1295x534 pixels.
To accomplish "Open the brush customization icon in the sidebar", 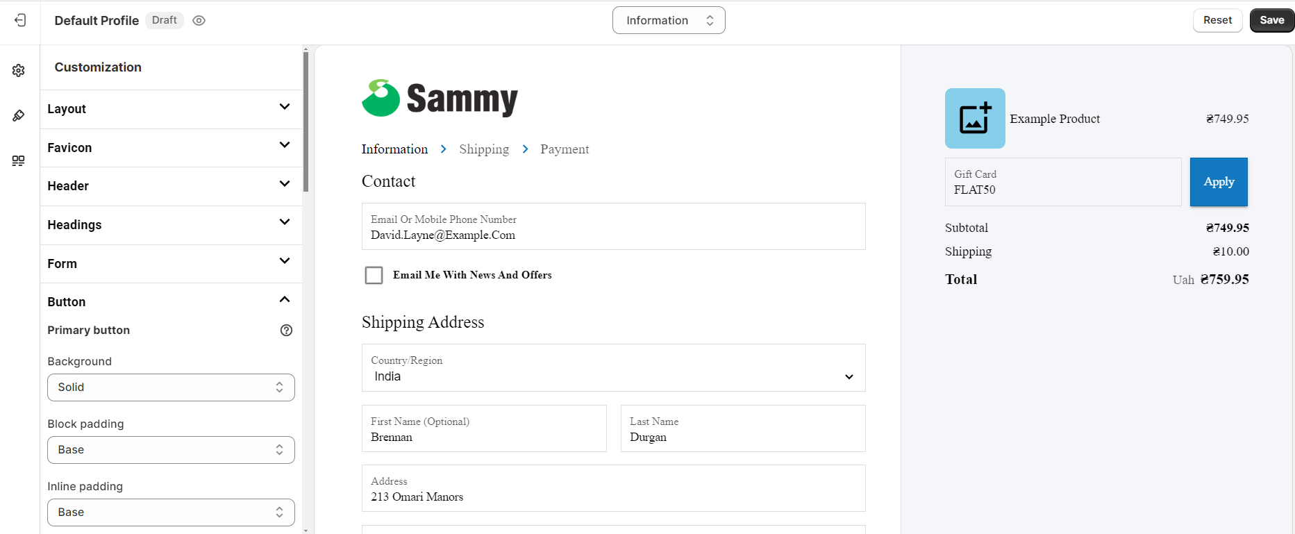I will pos(19,116).
